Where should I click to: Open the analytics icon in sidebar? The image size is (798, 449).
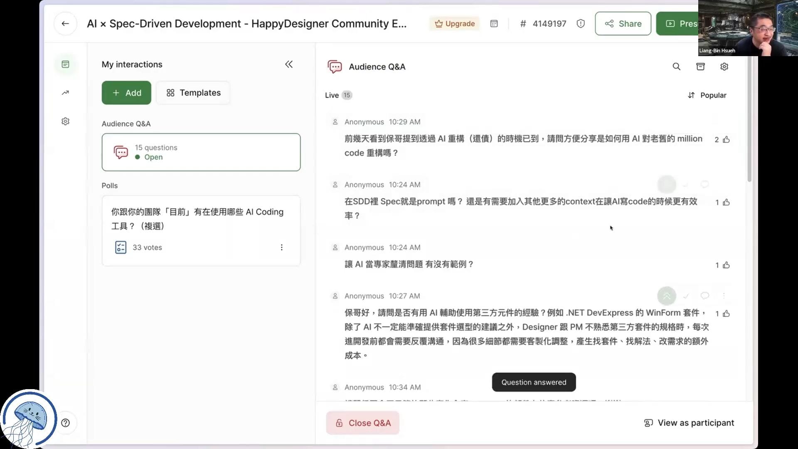pos(65,93)
